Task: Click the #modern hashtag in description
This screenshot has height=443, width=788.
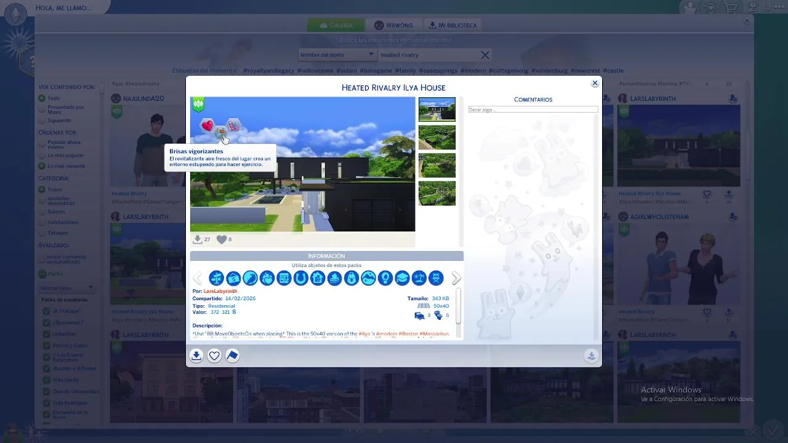Action: click(x=387, y=333)
